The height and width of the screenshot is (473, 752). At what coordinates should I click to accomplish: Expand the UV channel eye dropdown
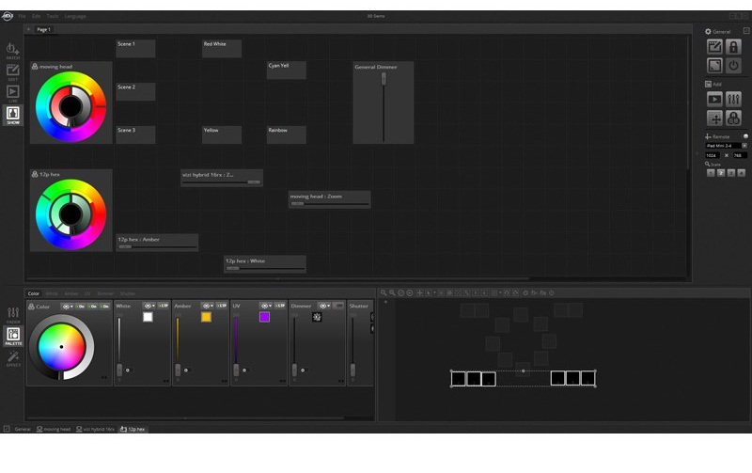click(266, 306)
